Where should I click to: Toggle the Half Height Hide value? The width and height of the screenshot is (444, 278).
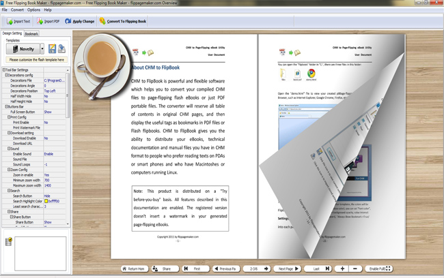point(55,102)
